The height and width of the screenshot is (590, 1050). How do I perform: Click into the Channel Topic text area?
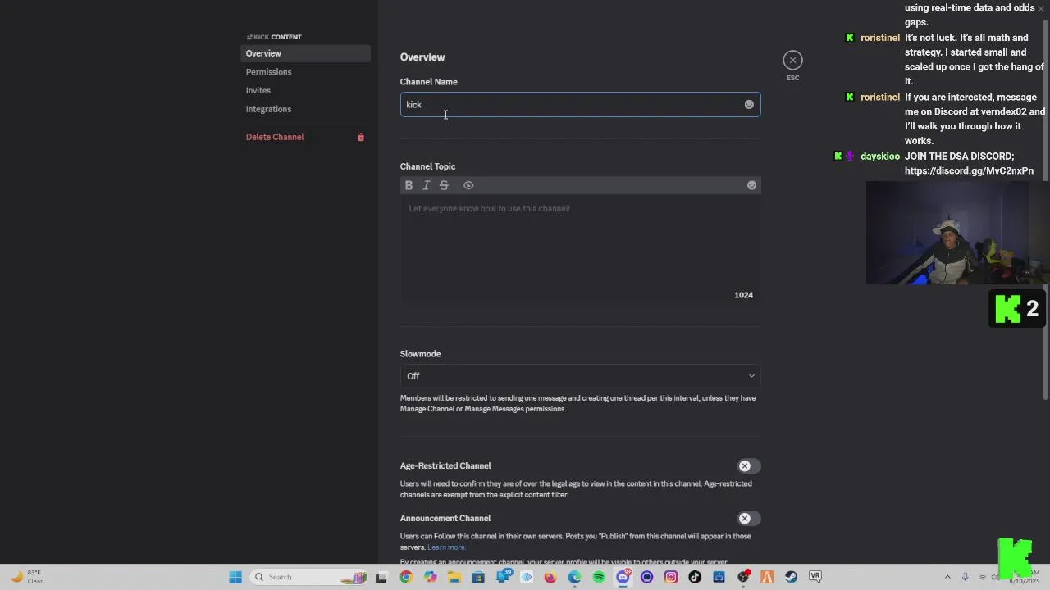pos(580,250)
